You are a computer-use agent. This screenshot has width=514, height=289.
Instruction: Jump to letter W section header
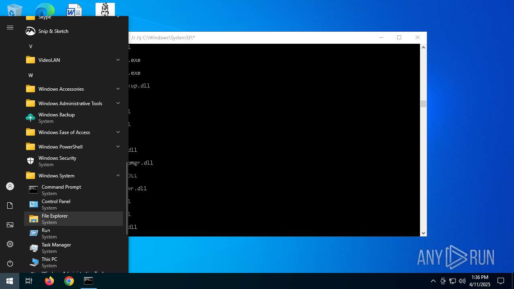[x=31, y=75]
